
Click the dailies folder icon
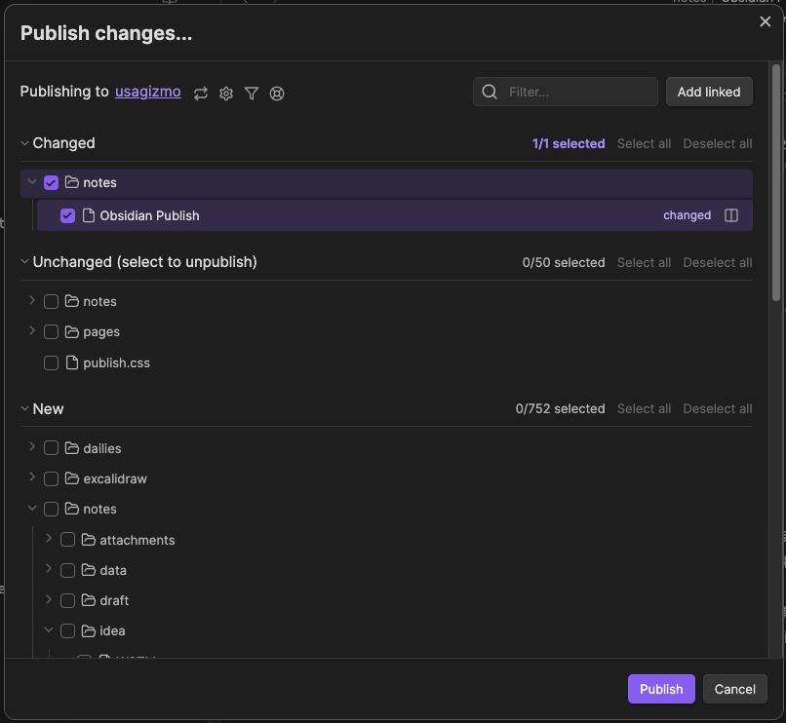tap(72, 448)
